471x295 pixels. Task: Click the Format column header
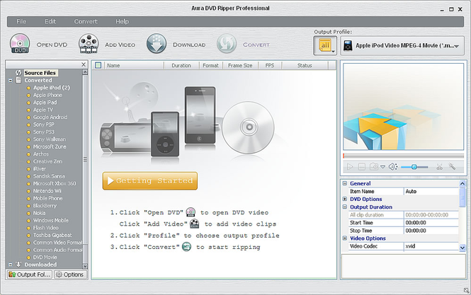coord(211,65)
